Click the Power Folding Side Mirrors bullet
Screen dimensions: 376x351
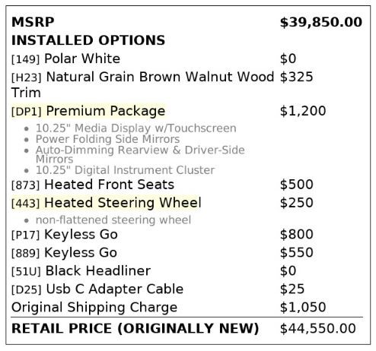pyautogui.click(x=107, y=139)
